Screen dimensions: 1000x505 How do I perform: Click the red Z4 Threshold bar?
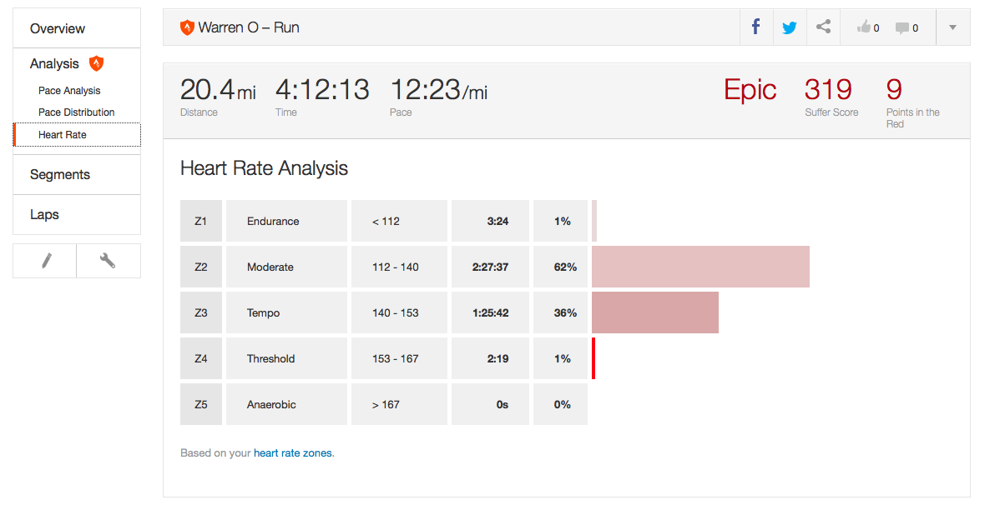(593, 358)
